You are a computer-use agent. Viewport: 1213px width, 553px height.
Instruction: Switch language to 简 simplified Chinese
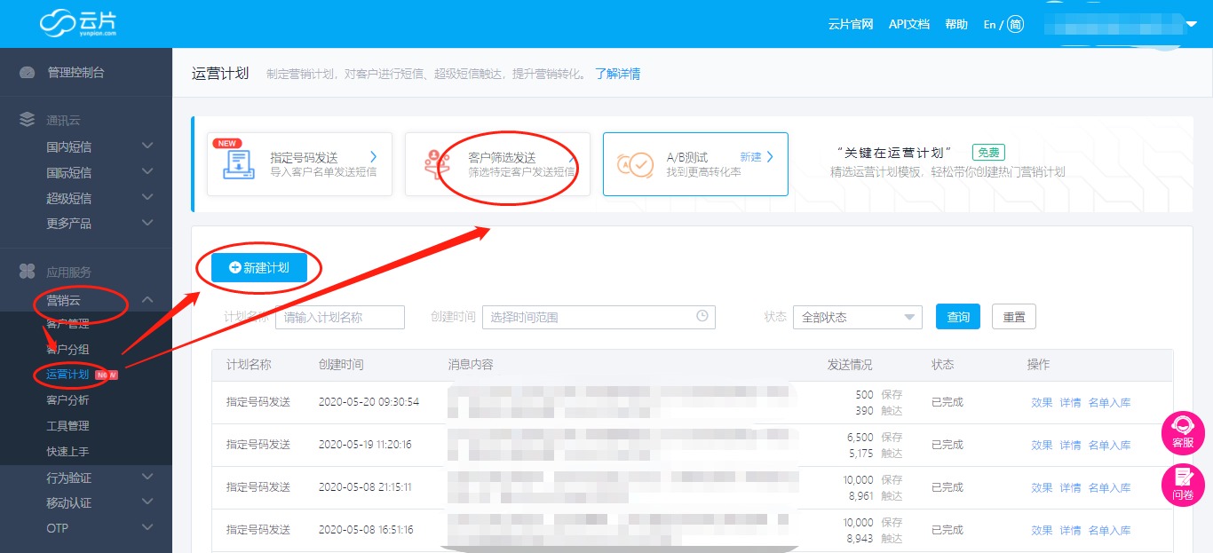click(x=1015, y=24)
